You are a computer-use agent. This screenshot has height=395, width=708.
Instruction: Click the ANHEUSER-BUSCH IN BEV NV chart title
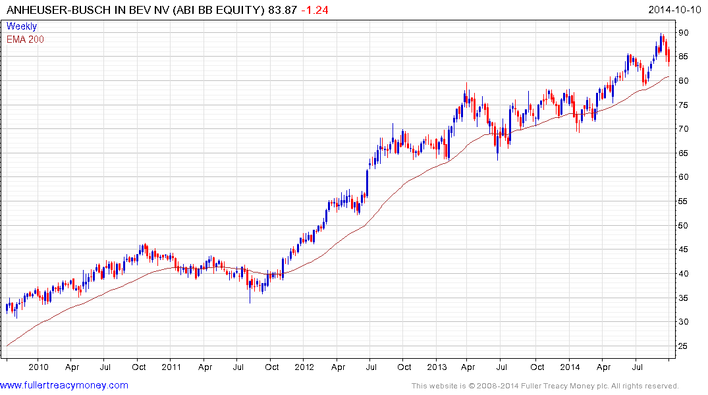pyautogui.click(x=136, y=10)
